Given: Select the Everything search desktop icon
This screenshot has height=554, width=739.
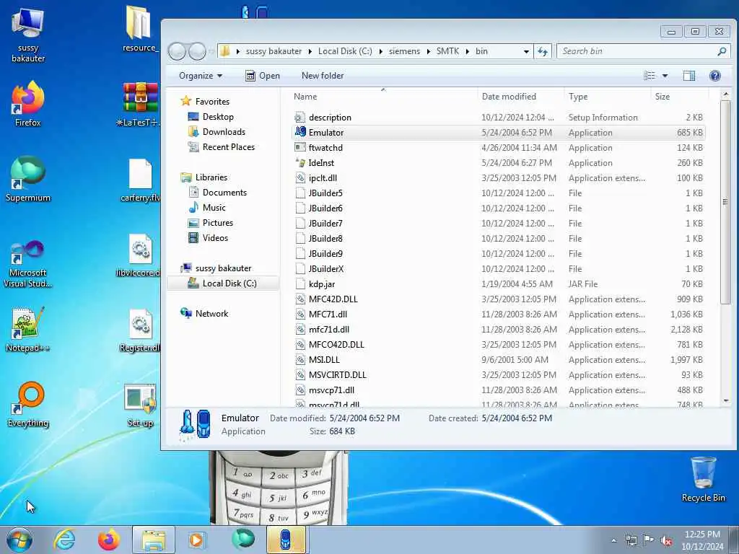Looking at the screenshot, I should pos(28,404).
